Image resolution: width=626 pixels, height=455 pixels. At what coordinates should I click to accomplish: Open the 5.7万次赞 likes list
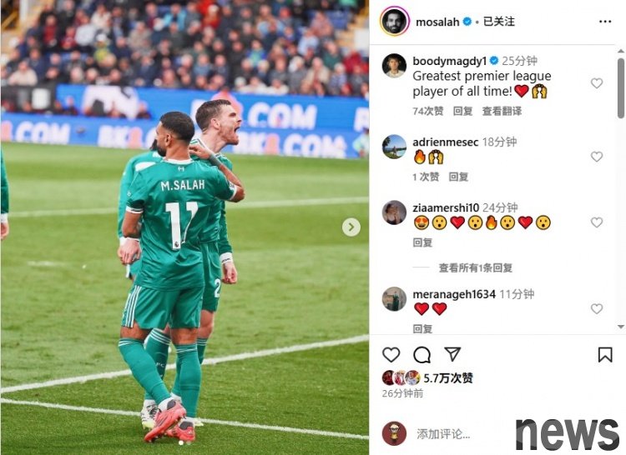click(x=448, y=377)
